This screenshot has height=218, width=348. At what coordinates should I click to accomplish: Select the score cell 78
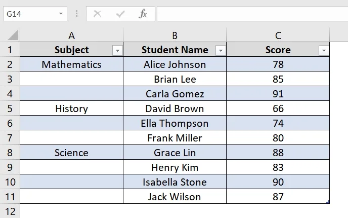(278, 64)
